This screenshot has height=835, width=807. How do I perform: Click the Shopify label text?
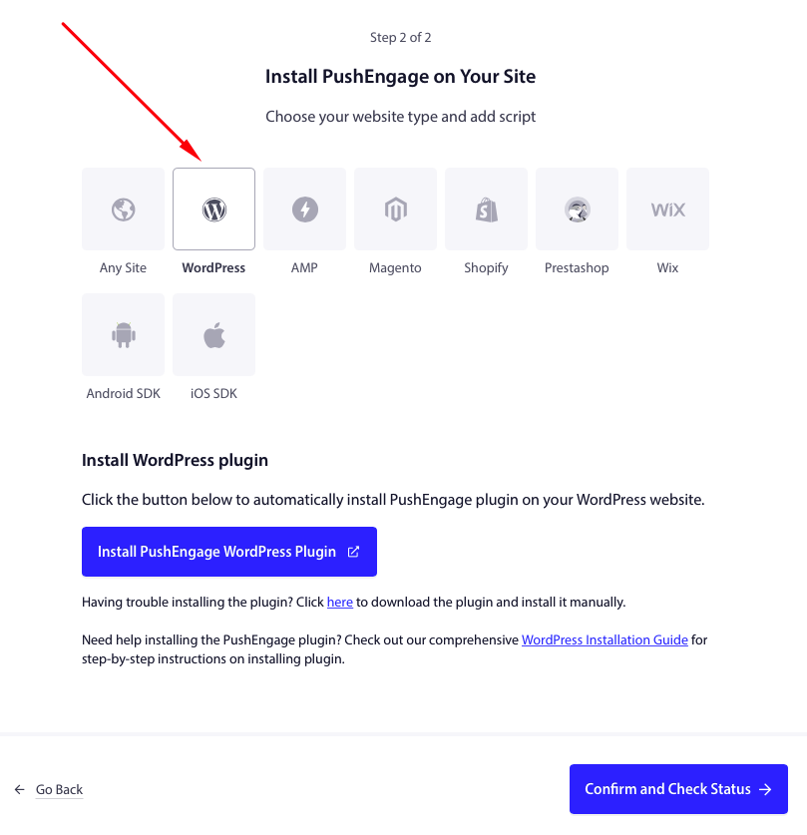pyautogui.click(x=486, y=268)
